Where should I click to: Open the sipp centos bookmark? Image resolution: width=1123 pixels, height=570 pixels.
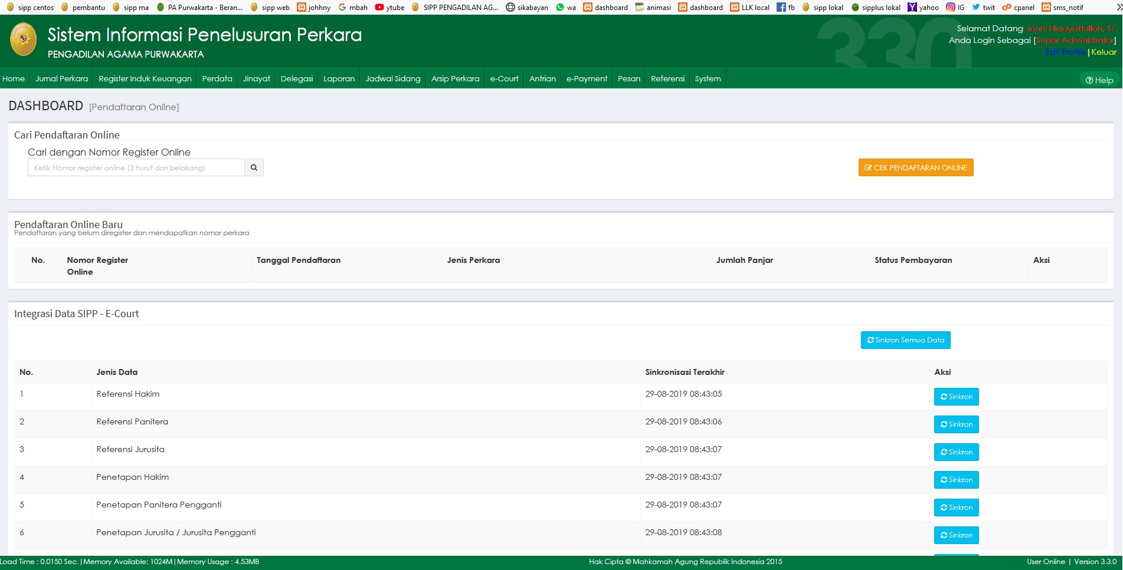pyautogui.click(x=30, y=7)
